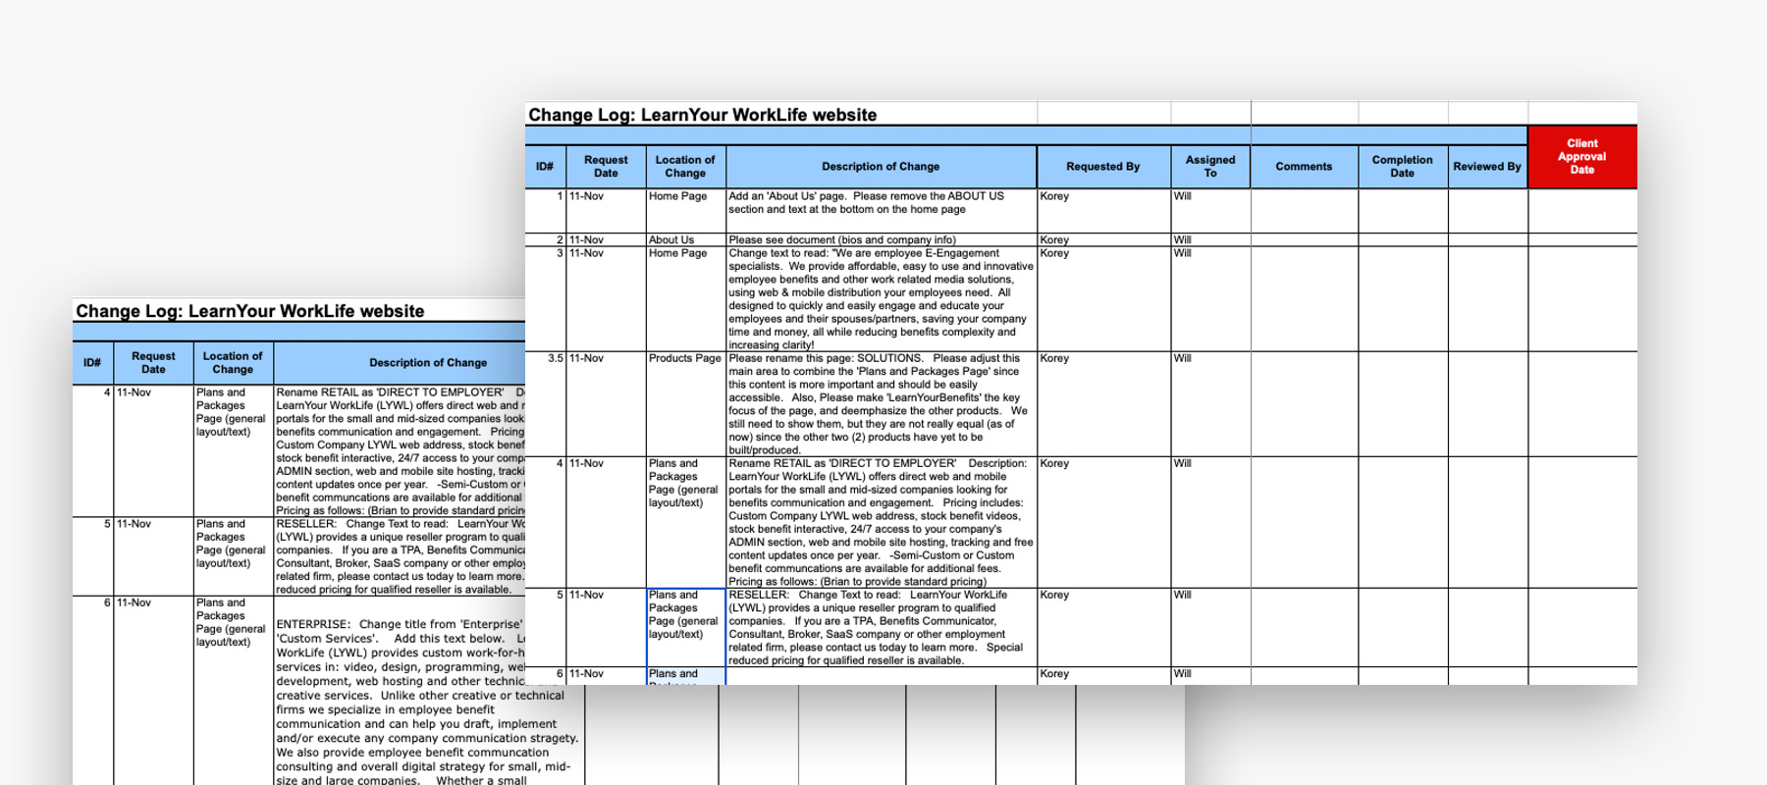Select the "We are employee E-Engagement" description
Image resolution: width=1767 pixels, height=785 pixels.
coord(881,298)
